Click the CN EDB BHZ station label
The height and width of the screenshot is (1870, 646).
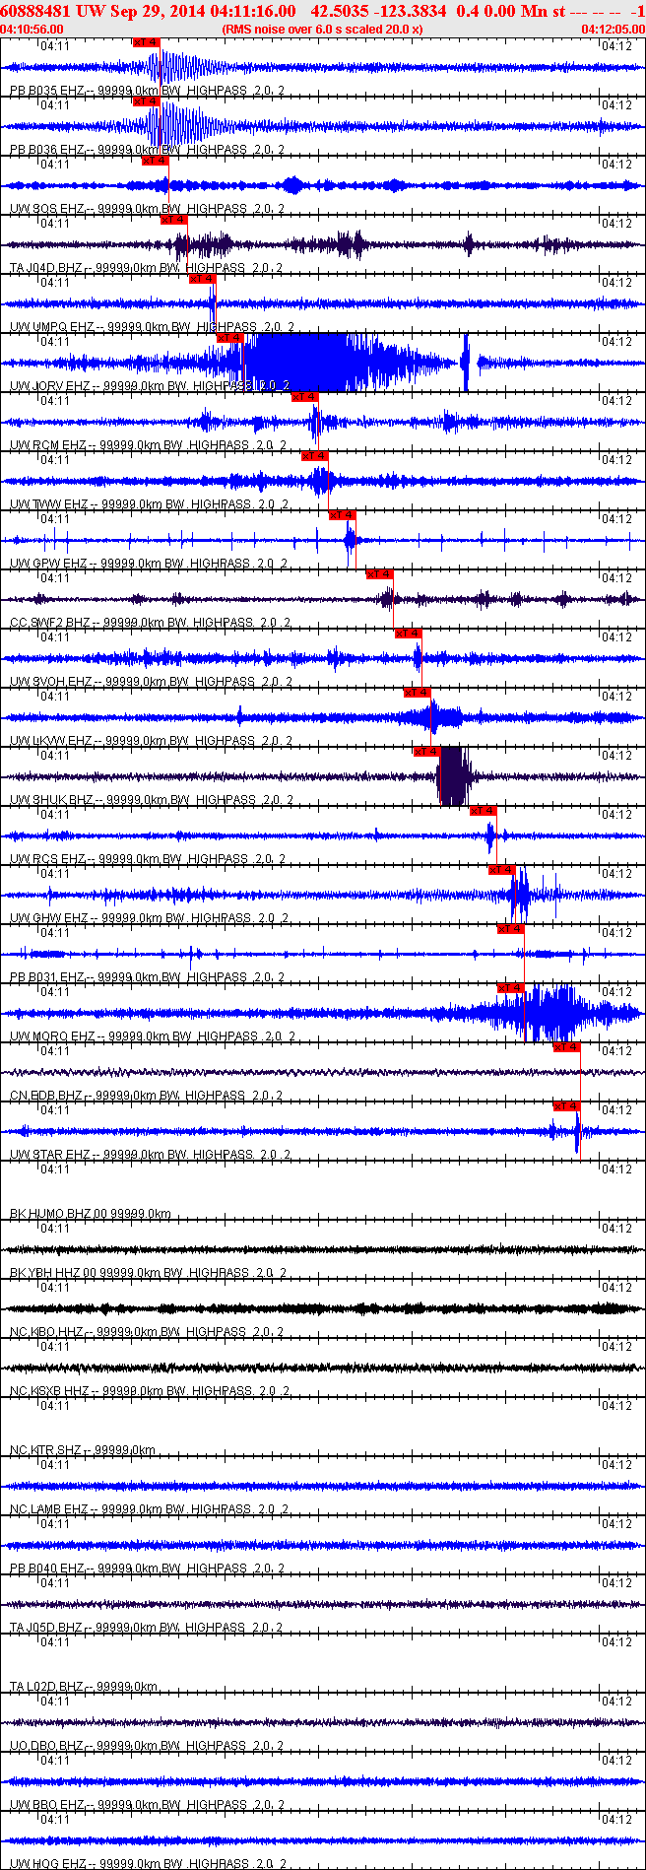point(147,1096)
